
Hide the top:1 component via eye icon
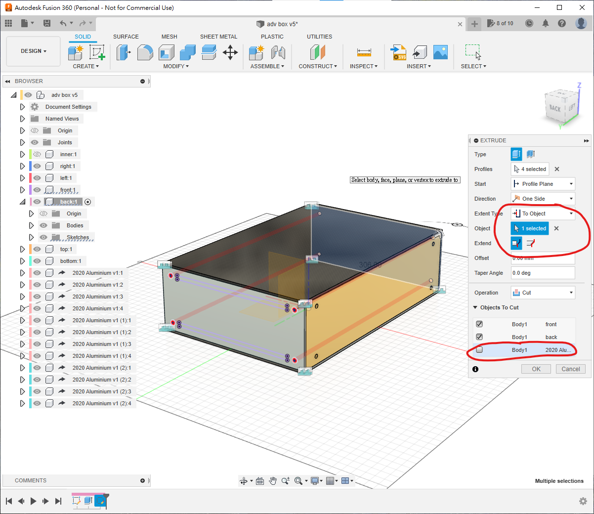tap(37, 249)
